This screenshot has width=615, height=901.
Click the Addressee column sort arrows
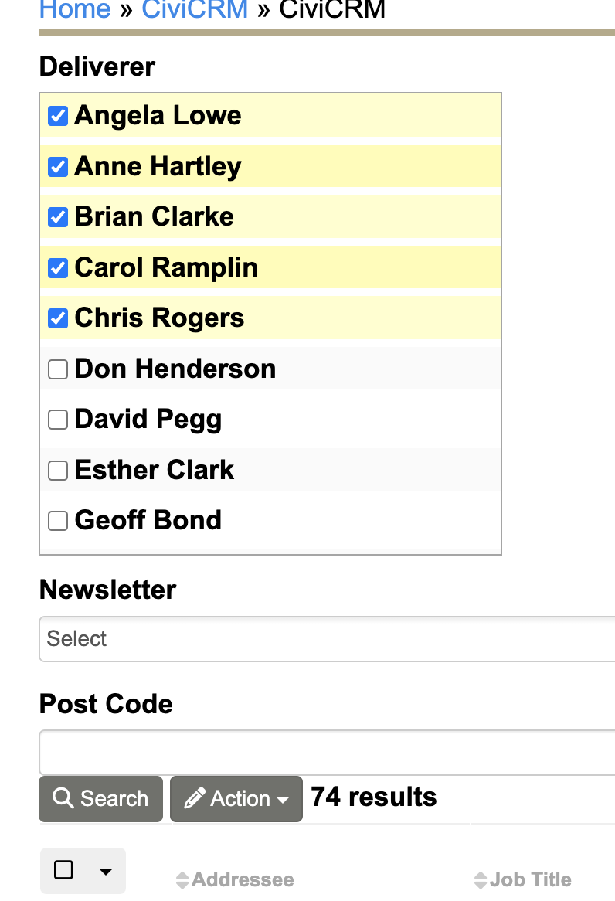(182, 879)
